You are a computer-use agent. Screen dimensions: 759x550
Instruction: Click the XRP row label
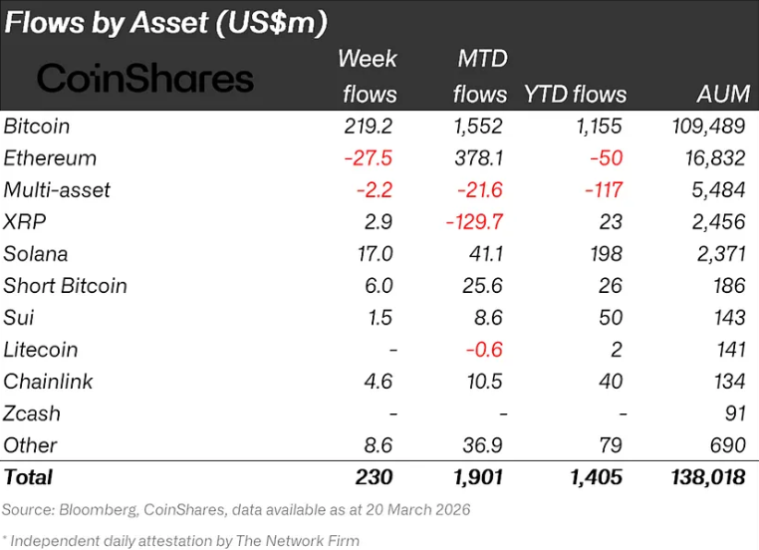(x=24, y=222)
